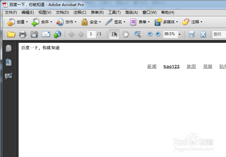
Task: Click the Multimedia film strip icon
Action: pyautogui.click(x=158, y=22)
